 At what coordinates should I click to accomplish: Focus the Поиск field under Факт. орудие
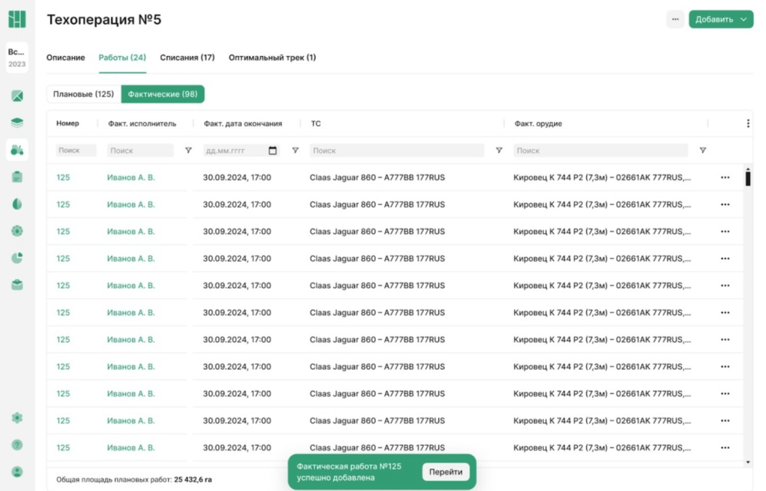[x=601, y=150]
